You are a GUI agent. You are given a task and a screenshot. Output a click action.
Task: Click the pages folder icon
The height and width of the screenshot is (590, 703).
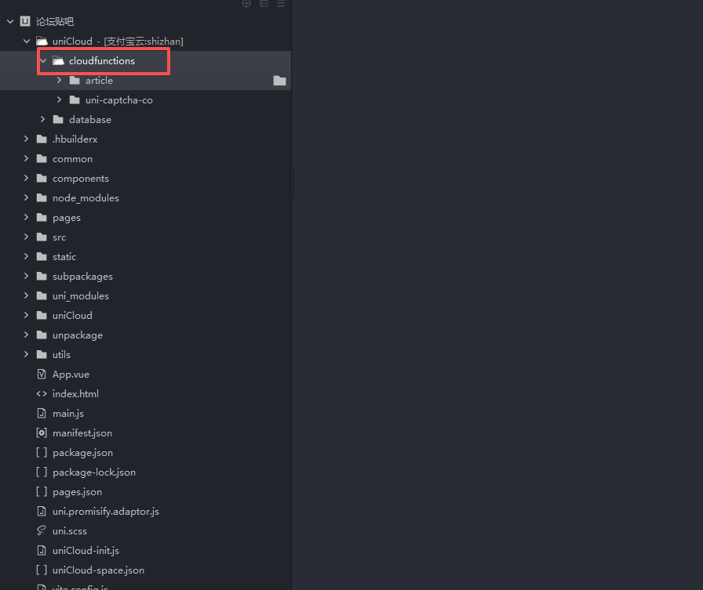click(42, 218)
